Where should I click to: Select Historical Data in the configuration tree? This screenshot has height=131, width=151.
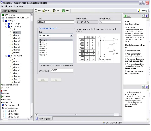7,88
